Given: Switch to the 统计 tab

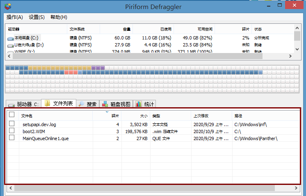Looking at the screenshot, I should coord(144,104).
